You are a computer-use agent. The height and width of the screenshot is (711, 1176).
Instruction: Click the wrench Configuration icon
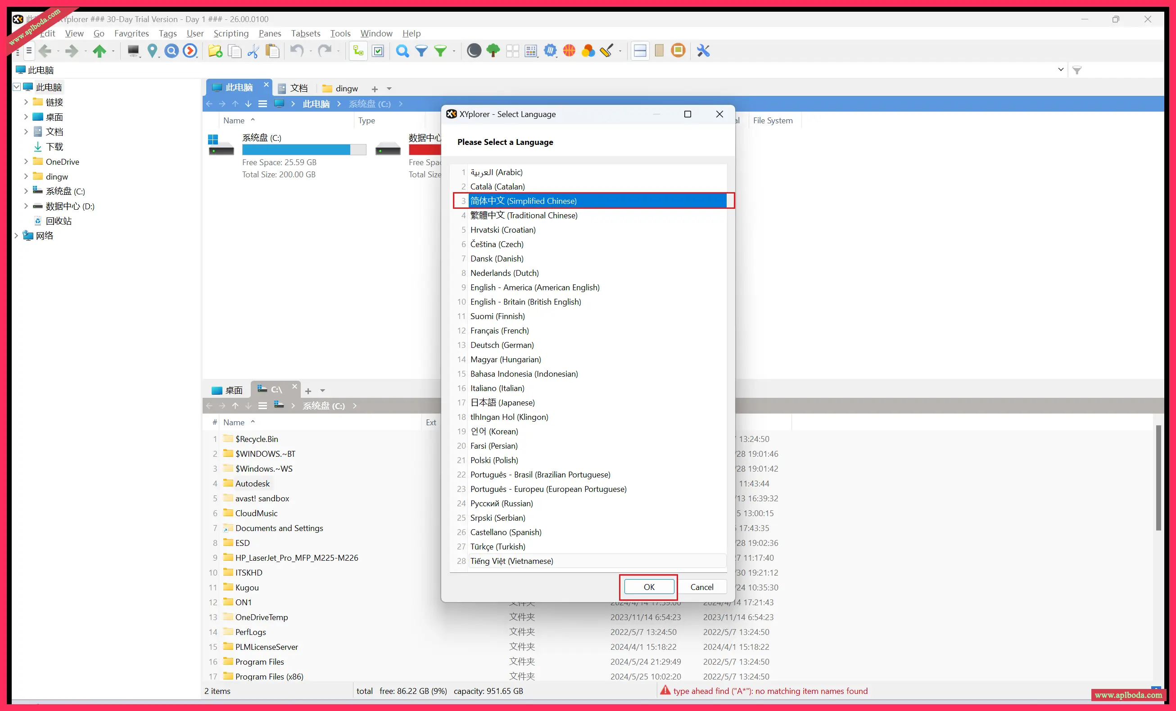click(x=703, y=50)
